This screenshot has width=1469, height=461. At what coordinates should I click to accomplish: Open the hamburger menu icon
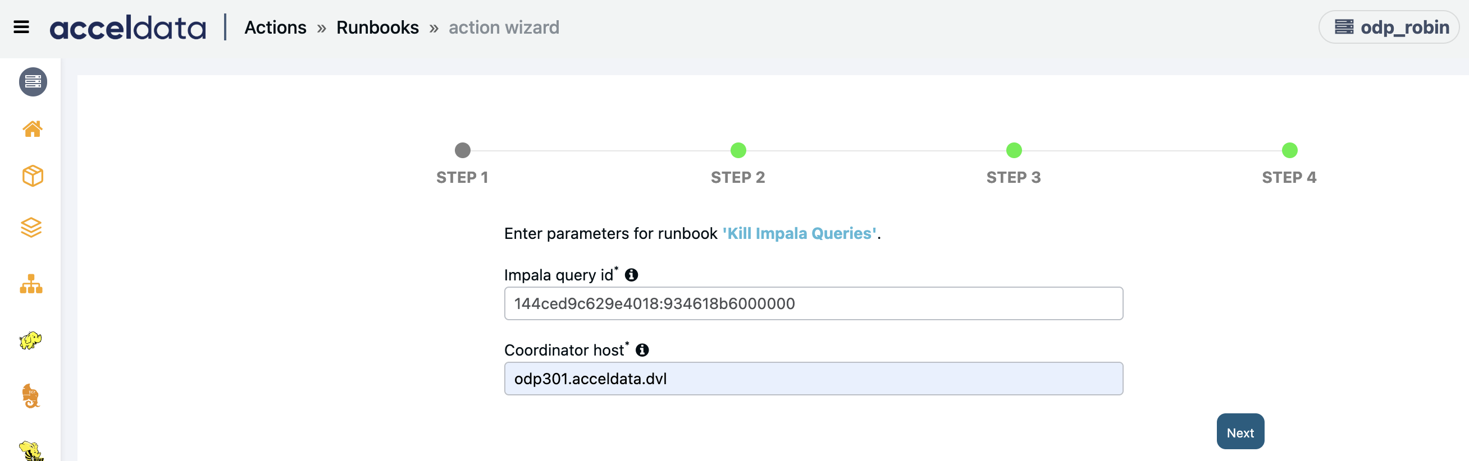pos(21,27)
